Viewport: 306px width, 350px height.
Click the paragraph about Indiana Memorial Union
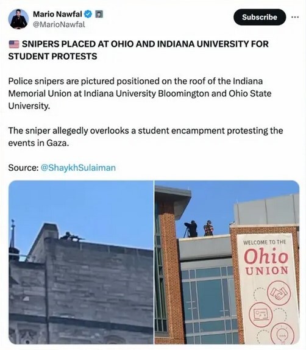coord(140,93)
